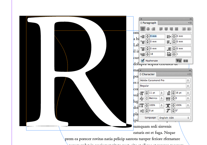Open the 11 pt font size dropdown

coord(161,93)
